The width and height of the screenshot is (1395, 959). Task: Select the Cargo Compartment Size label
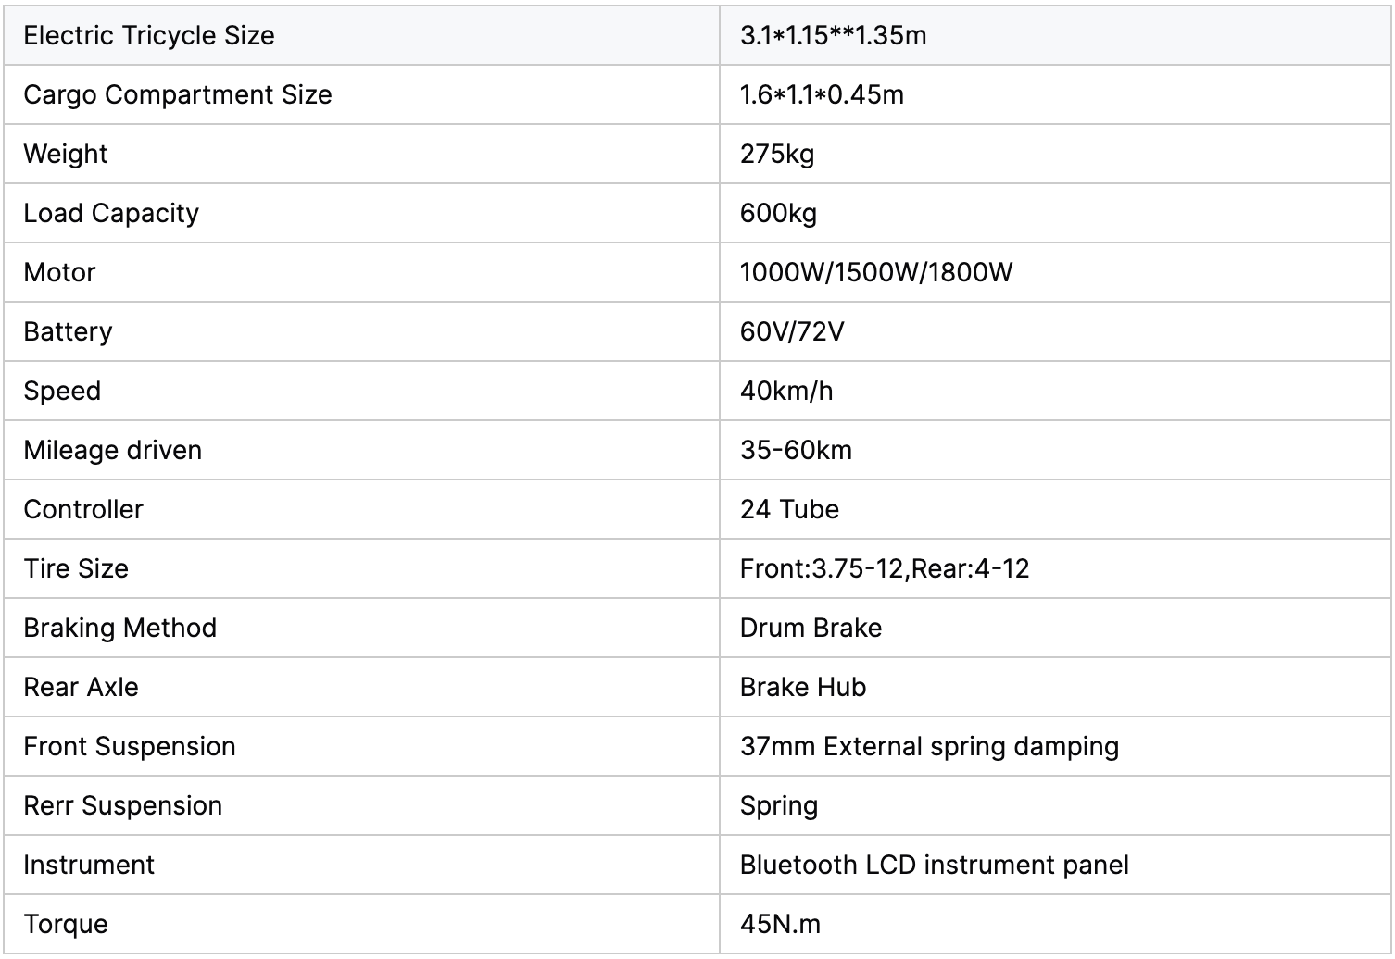click(x=177, y=94)
